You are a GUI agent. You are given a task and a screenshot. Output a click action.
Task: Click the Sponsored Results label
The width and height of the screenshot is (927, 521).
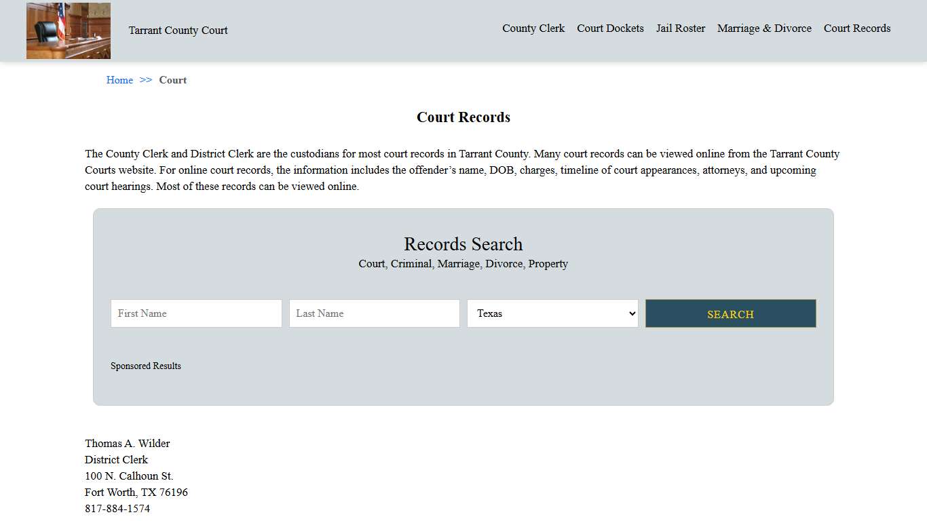[x=146, y=366]
